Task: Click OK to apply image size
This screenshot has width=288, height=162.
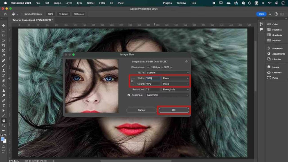Action: click(174, 110)
